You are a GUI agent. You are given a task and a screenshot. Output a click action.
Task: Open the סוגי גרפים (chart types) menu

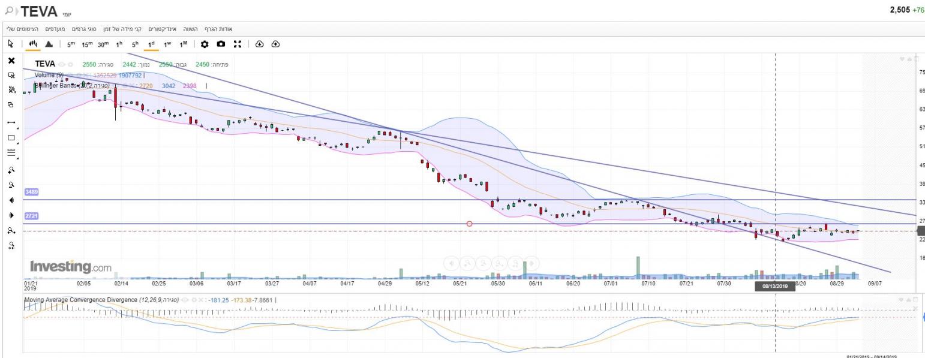(85, 29)
